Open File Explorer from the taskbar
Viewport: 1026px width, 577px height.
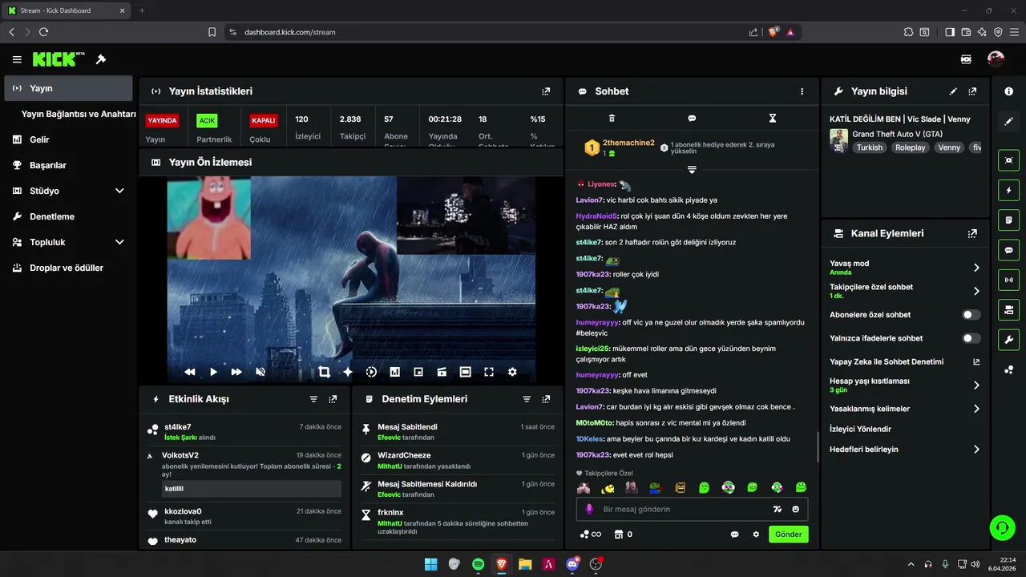click(x=525, y=564)
